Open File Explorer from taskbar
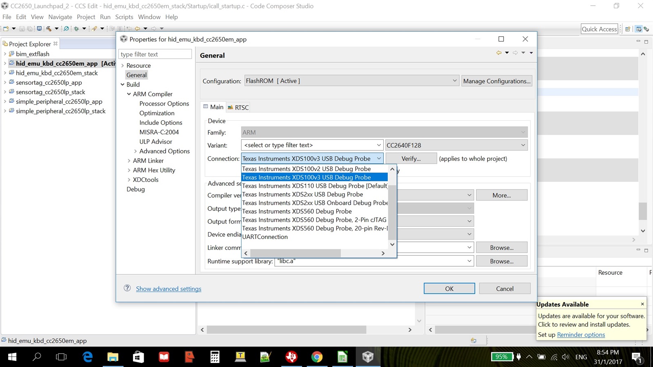 pyautogui.click(x=113, y=357)
